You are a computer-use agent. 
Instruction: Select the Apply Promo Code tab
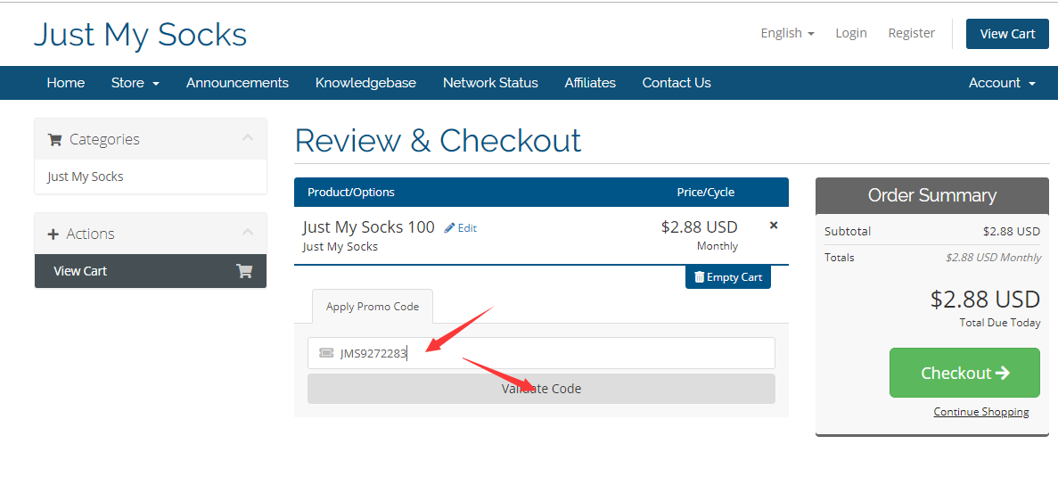[373, 307]
